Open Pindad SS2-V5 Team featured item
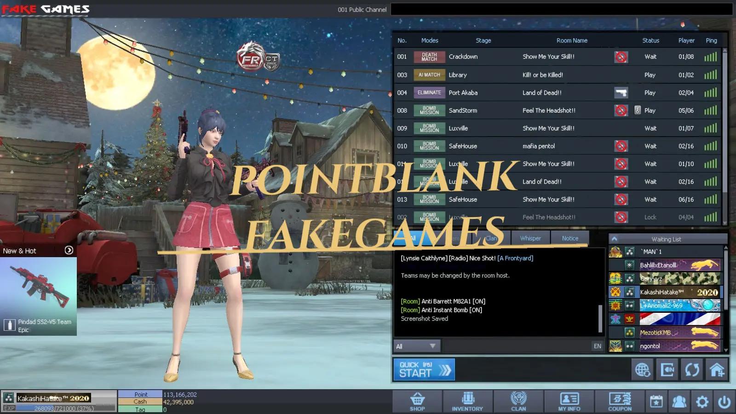Viewport: 736px width, 414px height. pyautogui.click(x=38, y=296)
